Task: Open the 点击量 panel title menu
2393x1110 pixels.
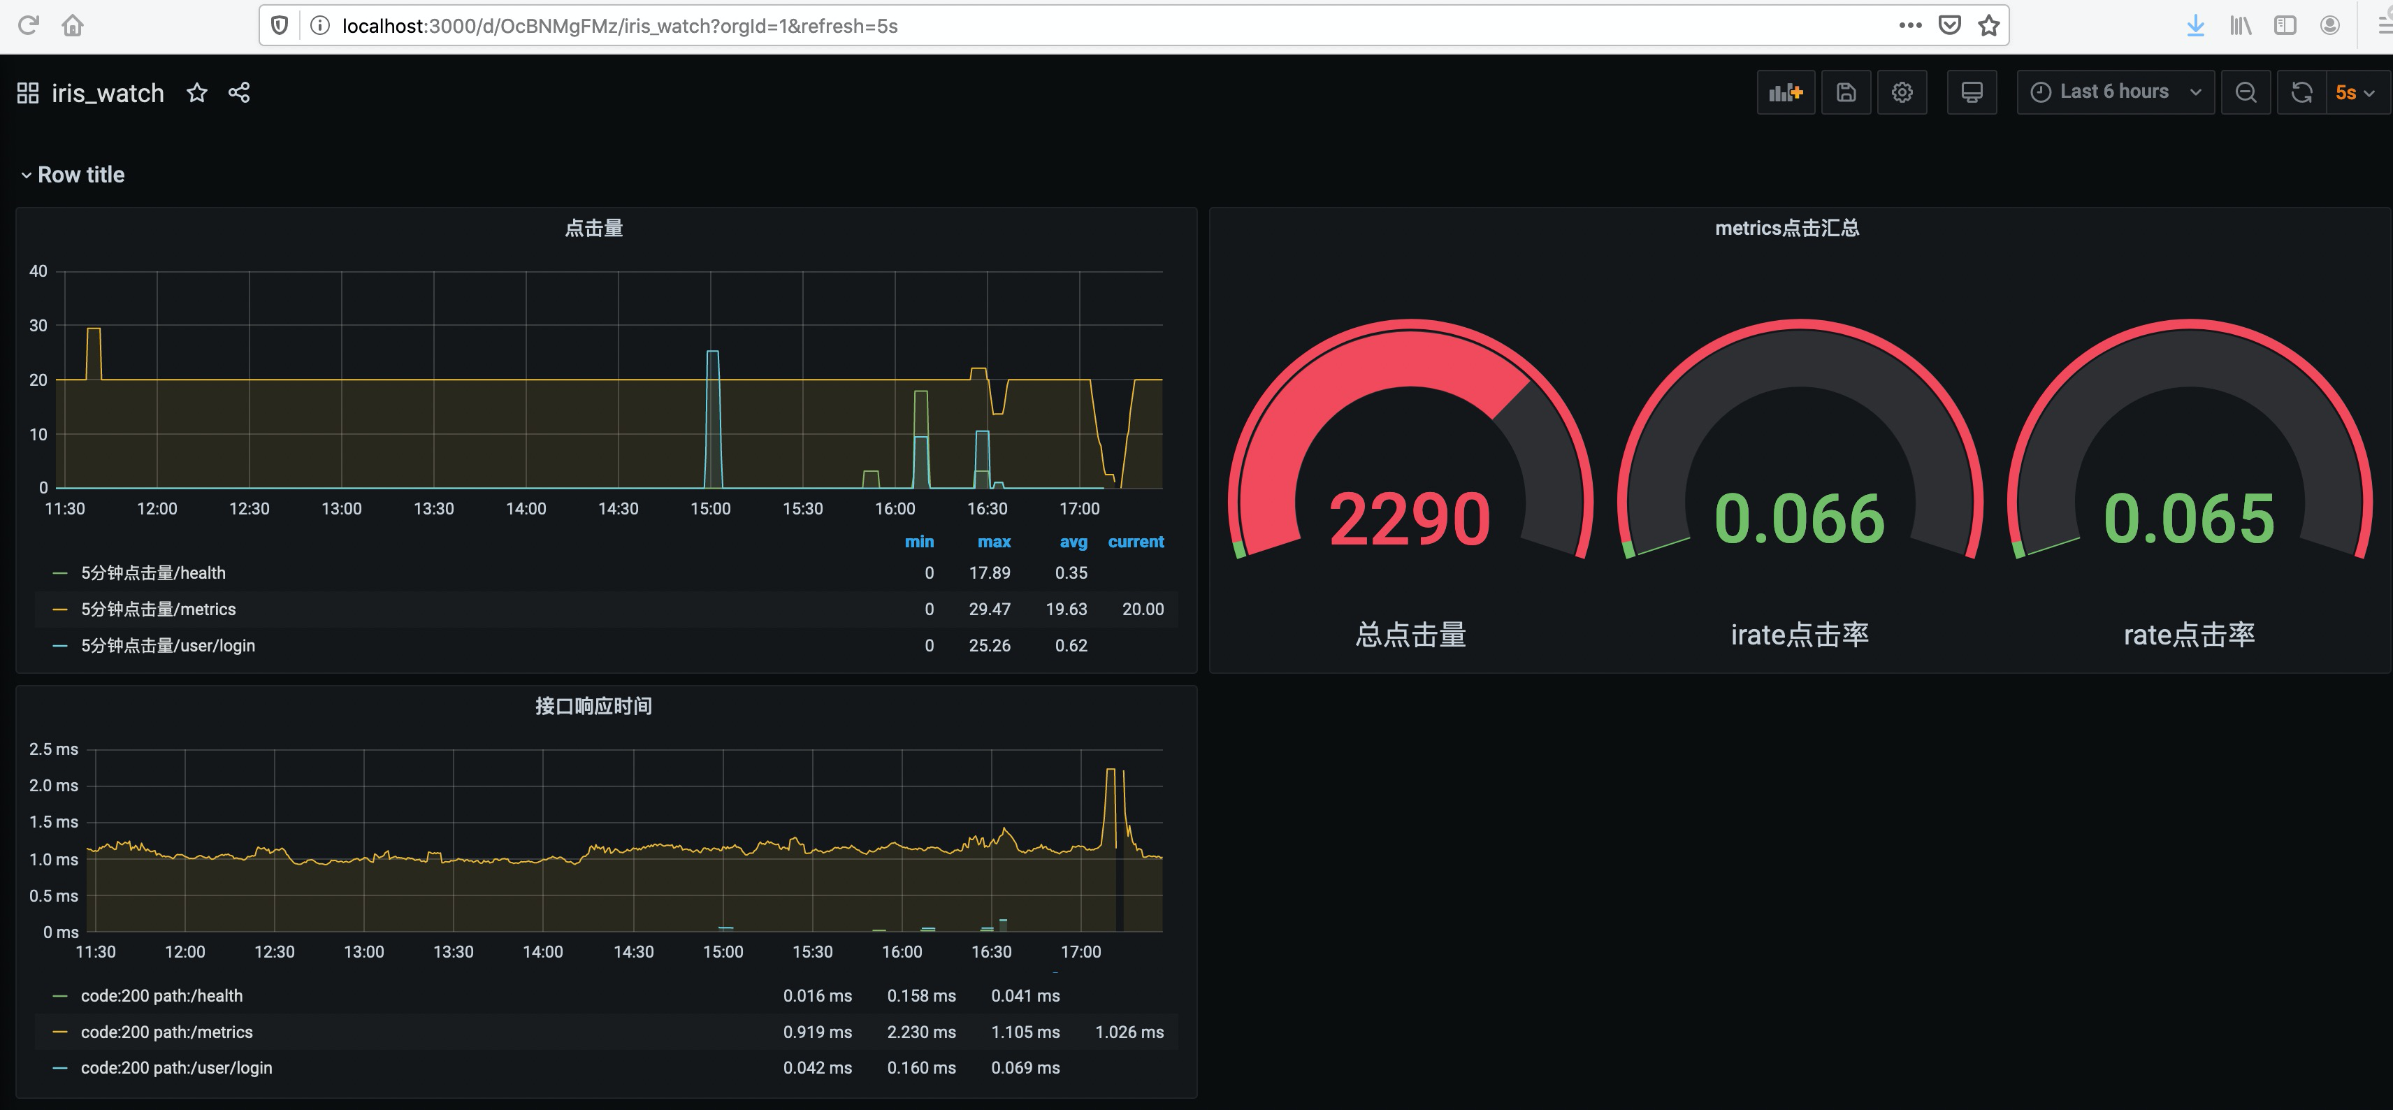Action: point(595,228)
